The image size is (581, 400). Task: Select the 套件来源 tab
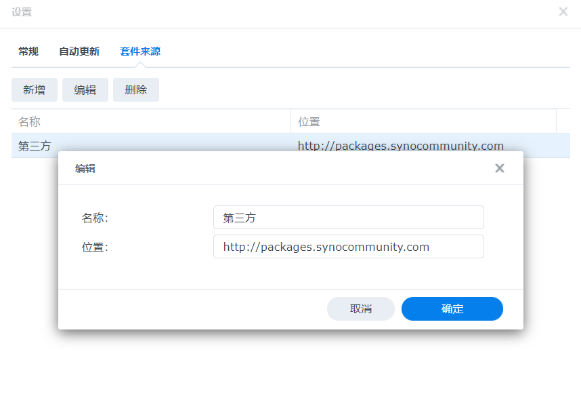(x=140, y=52)
